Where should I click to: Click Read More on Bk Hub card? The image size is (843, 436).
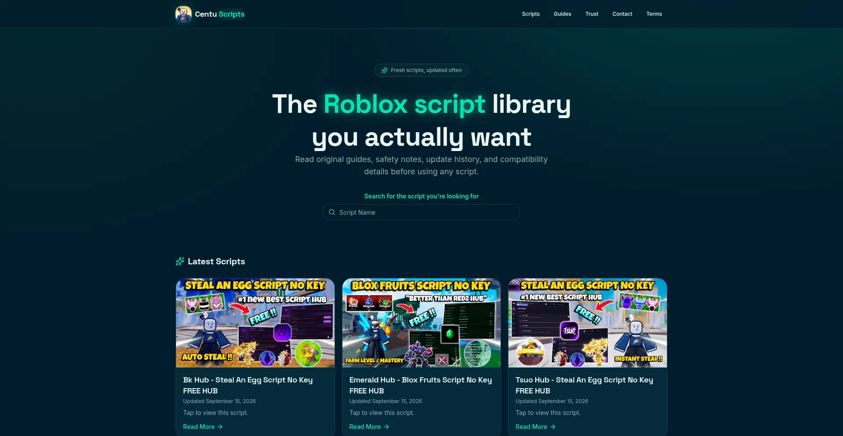[x=203, y=427]
